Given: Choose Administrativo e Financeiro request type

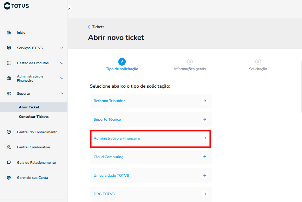Looking at the screenshot, I should pos(151,138).
